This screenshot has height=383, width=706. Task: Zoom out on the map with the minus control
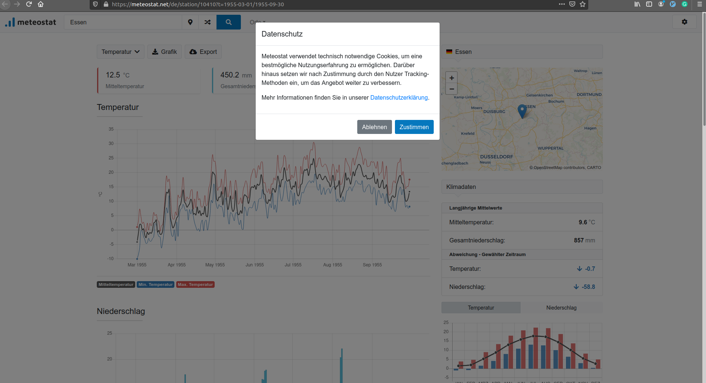click(451, 89)
